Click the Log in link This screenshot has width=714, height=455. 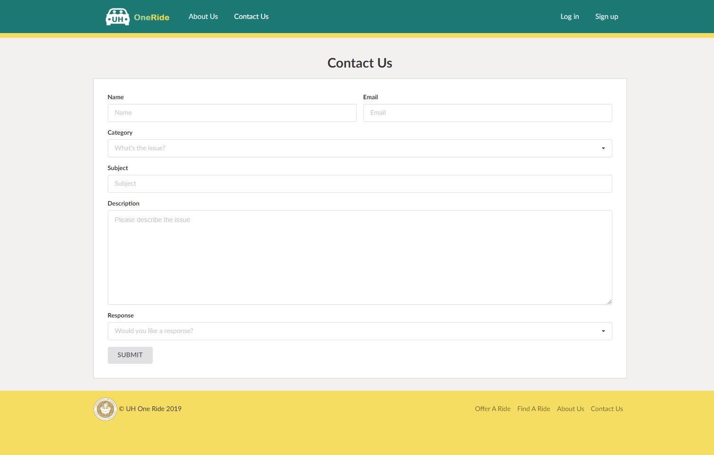tap(569, 17)
